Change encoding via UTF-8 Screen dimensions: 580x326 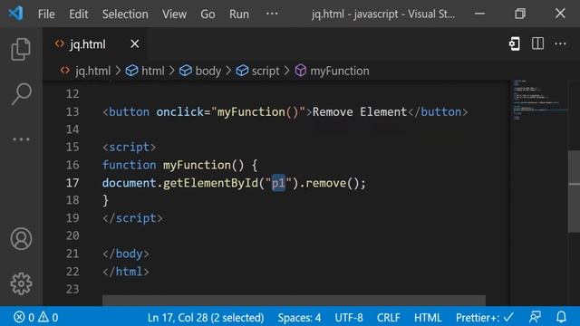point(349,317)
